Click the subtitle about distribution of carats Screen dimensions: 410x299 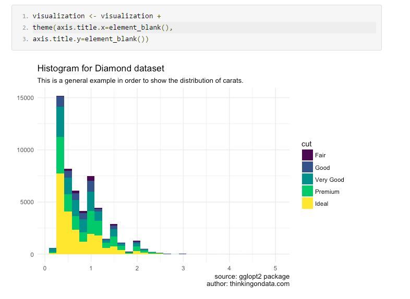coord(140,81)
